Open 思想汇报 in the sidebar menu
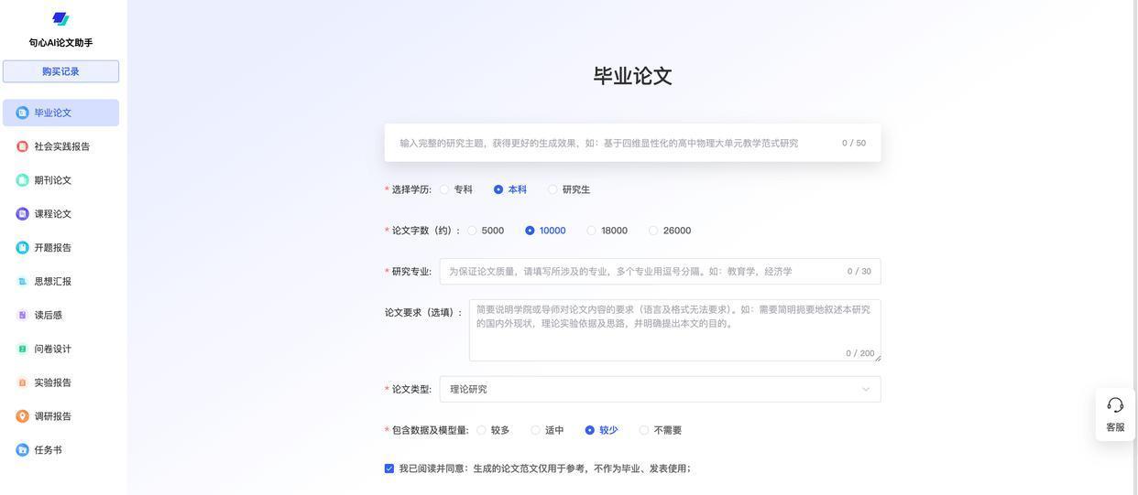 52,282
